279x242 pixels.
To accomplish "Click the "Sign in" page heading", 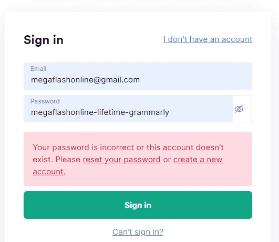I will tap(44, 40).
